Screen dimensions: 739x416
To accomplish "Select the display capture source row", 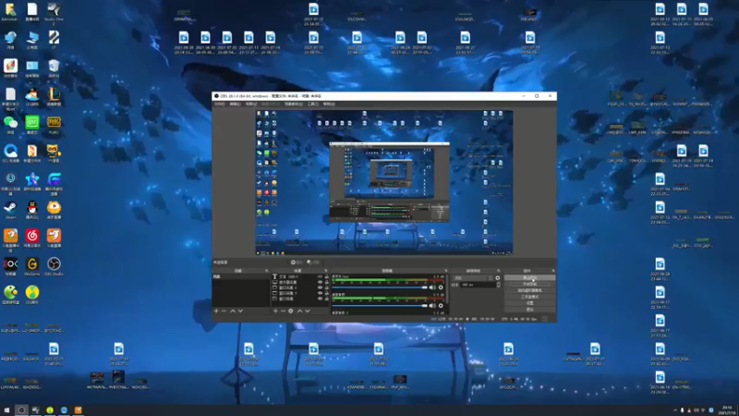I will click(301, 282).
